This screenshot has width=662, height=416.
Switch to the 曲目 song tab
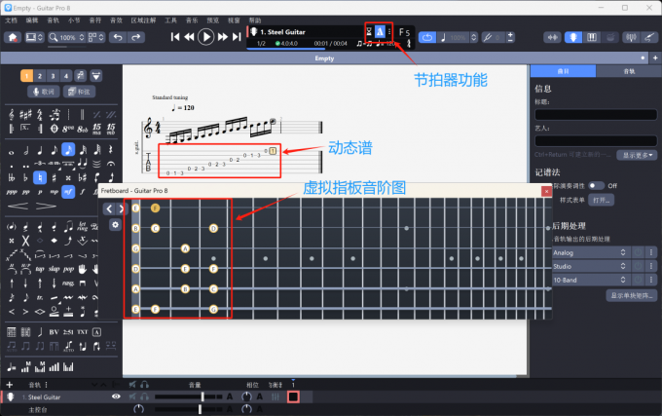tap(564, 71)
